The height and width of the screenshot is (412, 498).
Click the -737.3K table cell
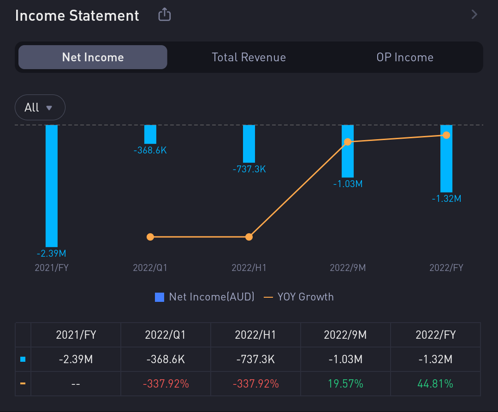pos(255,359)
